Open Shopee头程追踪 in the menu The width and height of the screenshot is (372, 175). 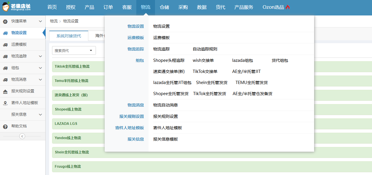pyautogui.click(x=169, y=60)
